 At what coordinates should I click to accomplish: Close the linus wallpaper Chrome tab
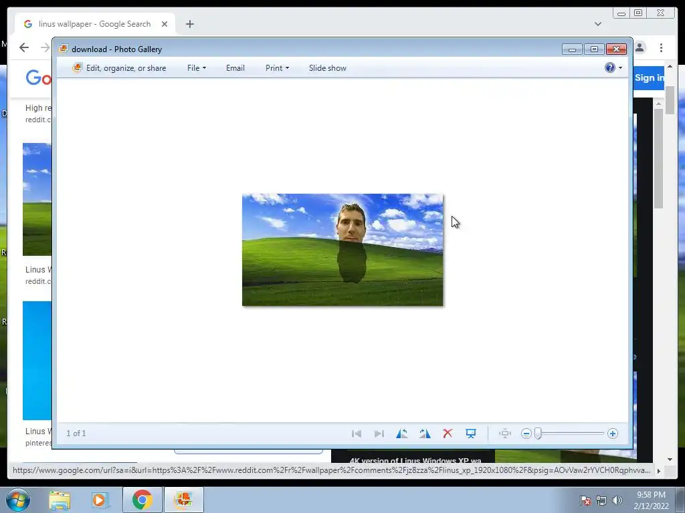pyautogui.click(x=165, y=24)
